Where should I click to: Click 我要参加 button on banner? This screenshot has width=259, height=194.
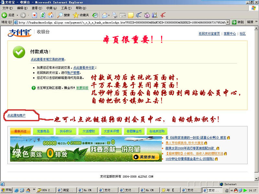click(x=146, y=157)
